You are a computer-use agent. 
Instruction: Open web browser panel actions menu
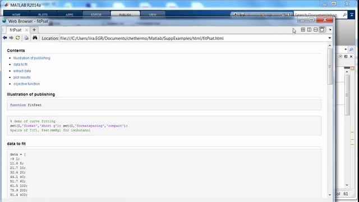point(330,30)
